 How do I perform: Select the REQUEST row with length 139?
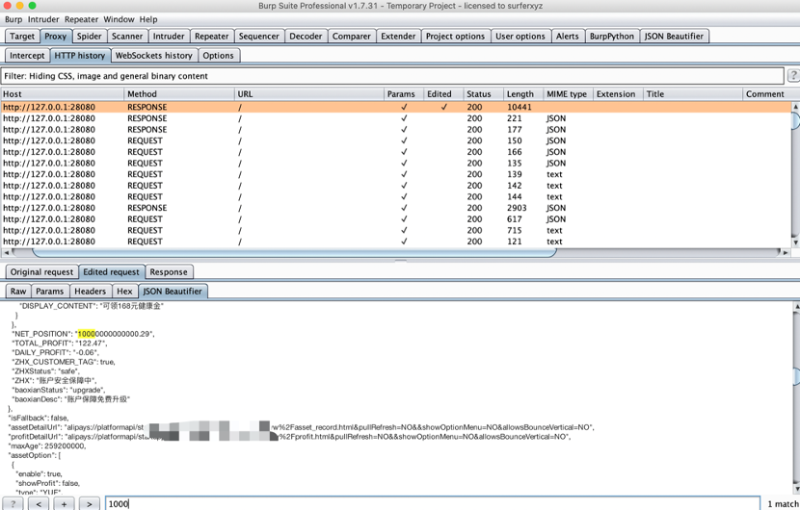click(396, 174)
